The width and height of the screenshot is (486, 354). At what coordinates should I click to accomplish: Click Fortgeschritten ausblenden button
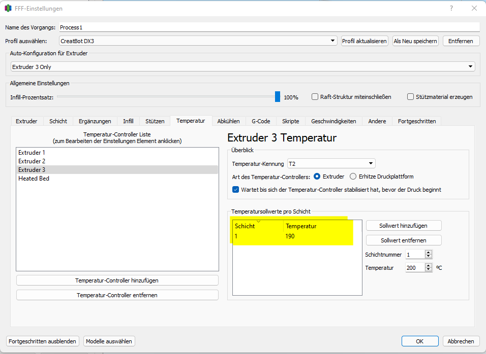(x=43, y=341)
